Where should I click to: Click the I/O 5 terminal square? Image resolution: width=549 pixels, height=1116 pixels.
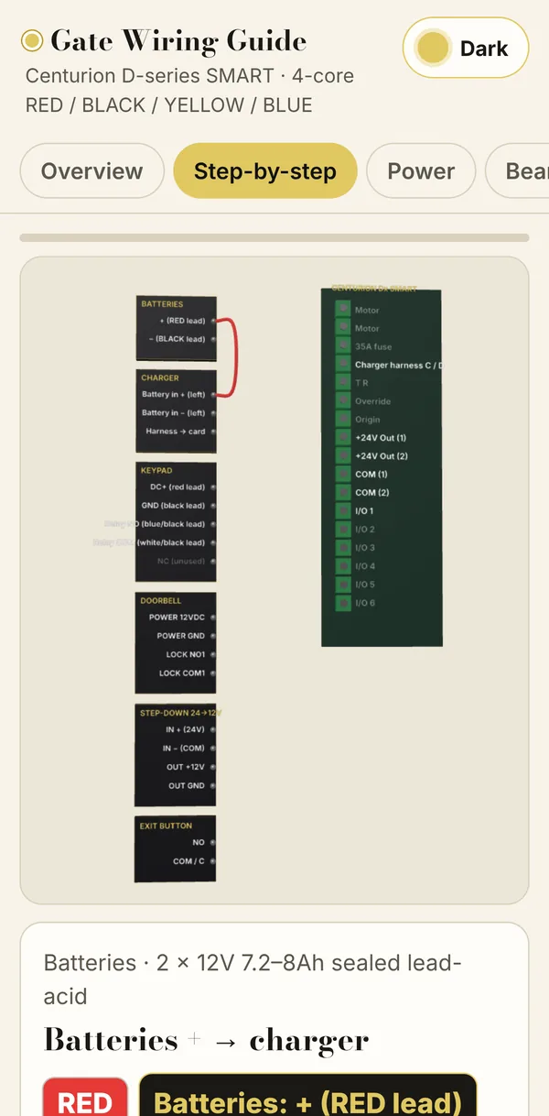pos(343,585)
